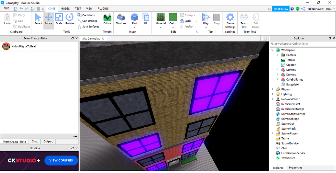Click the Stop test button
Viewport: 336px width, 173px height.
(x=217, y=19)
